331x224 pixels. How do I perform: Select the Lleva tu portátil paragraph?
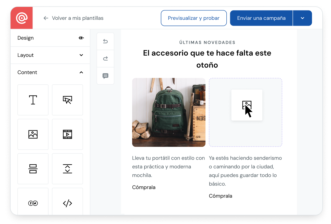[168, 167]
